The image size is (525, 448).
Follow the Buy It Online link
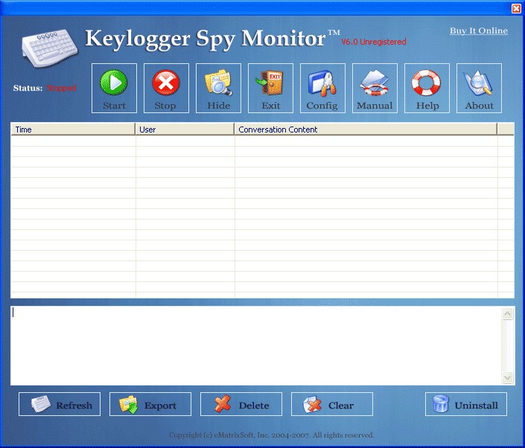pyautogui.click(x=479, y=31)
